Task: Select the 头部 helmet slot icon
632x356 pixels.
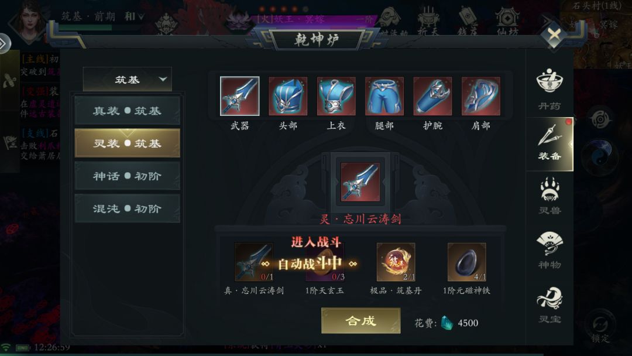Action: (x=288, y=96)
